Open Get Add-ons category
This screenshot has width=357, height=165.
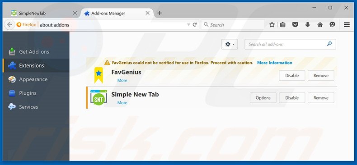pyautogui.click(x=36, y=51)
